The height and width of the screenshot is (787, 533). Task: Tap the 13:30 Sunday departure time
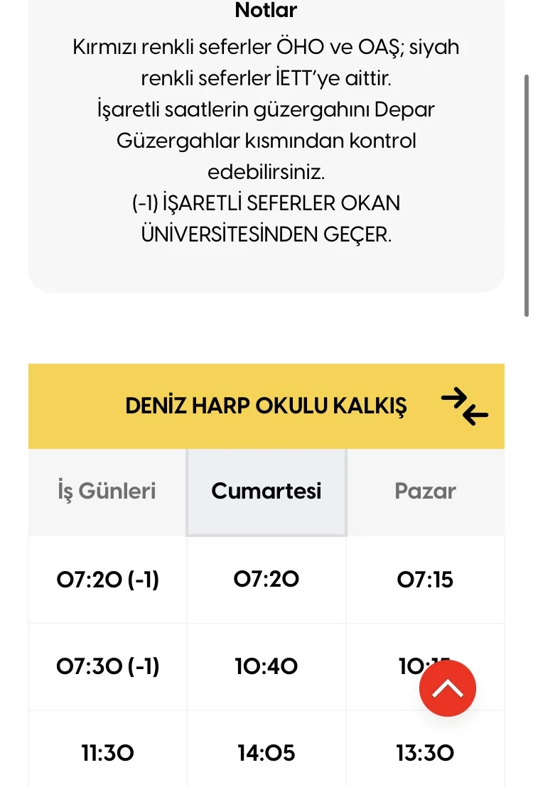coord(425,752)
